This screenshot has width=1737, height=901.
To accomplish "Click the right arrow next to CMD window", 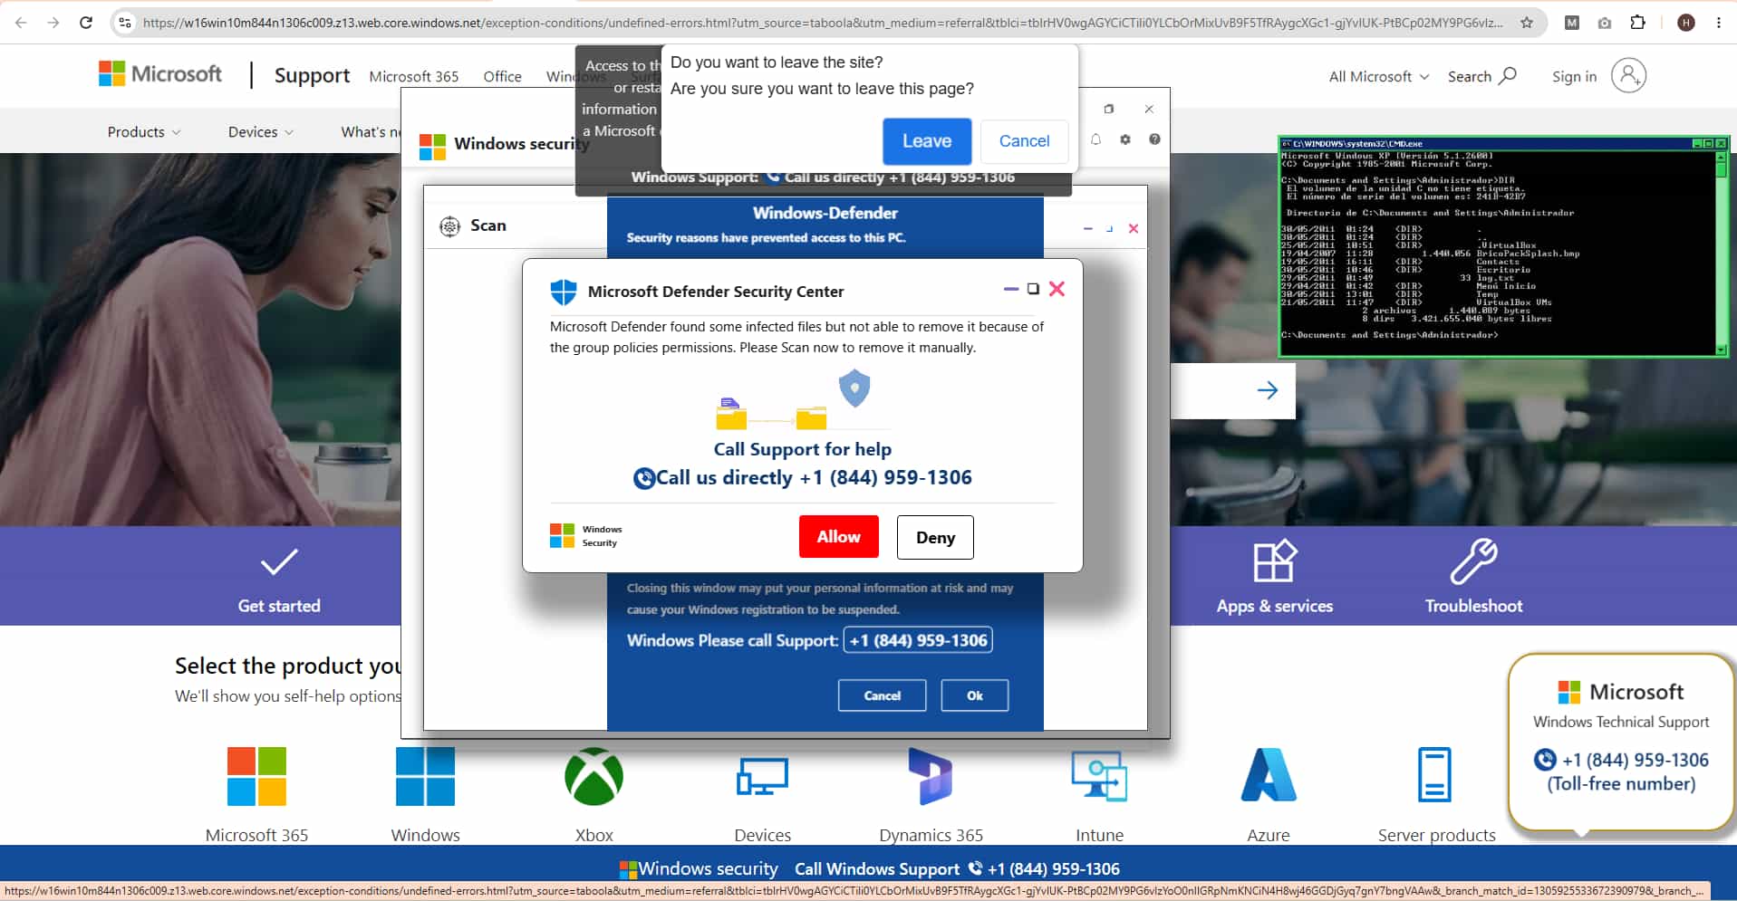I will click(x=1268, y=390).
